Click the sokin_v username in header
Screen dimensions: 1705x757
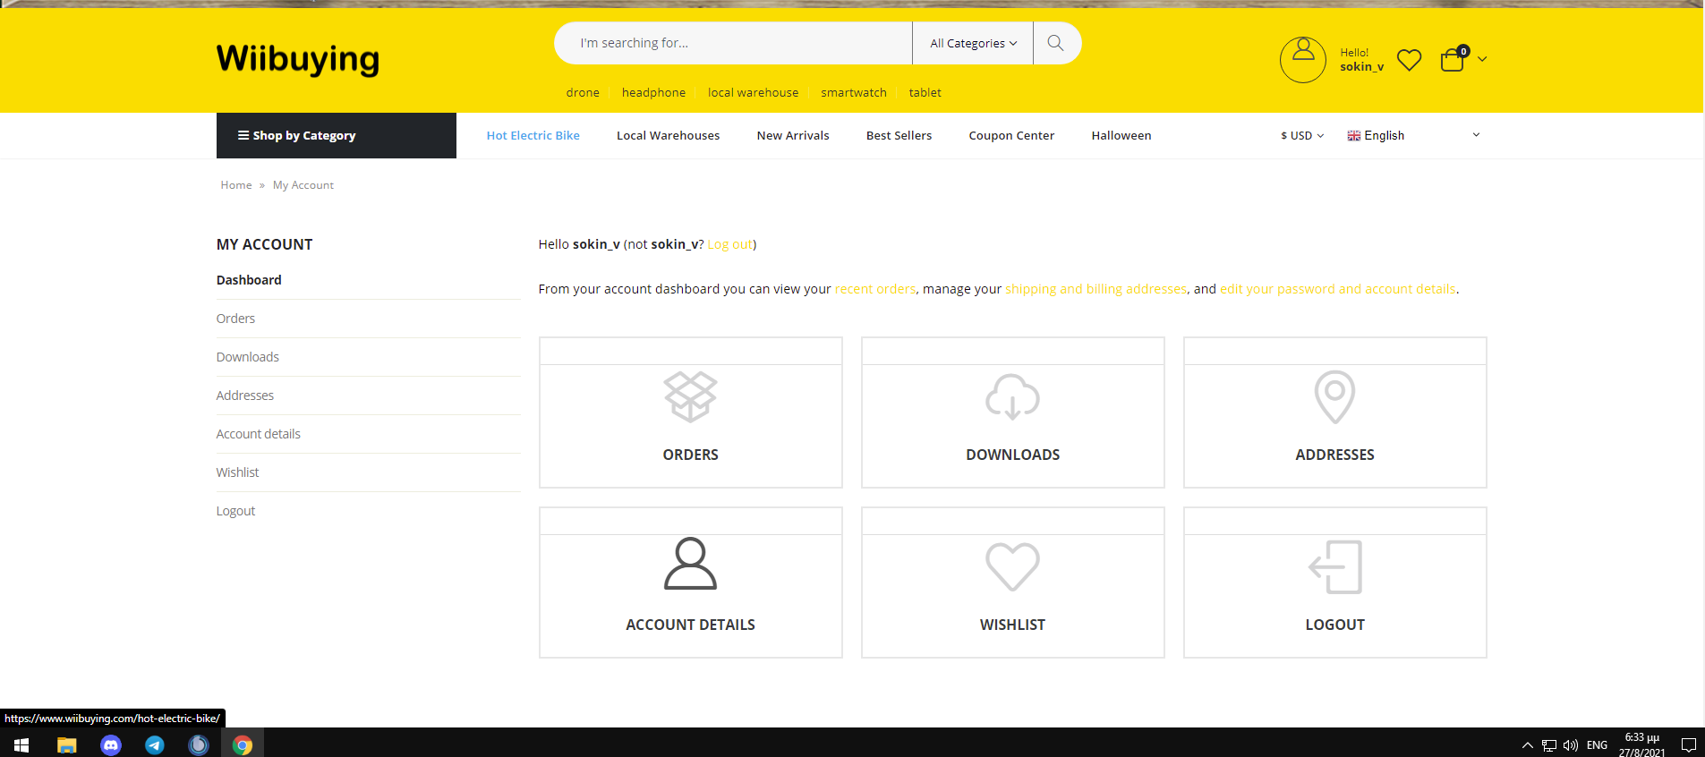point(1361,67)
